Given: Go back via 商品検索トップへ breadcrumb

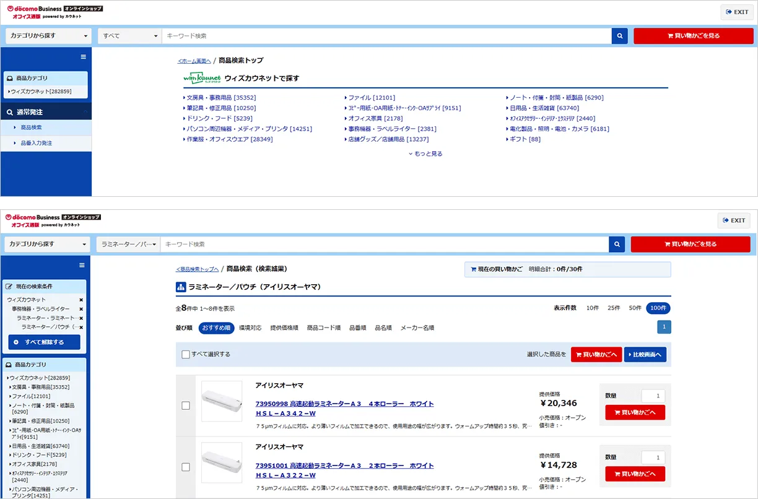Looking at the screenshot, I should click(197, 269).
